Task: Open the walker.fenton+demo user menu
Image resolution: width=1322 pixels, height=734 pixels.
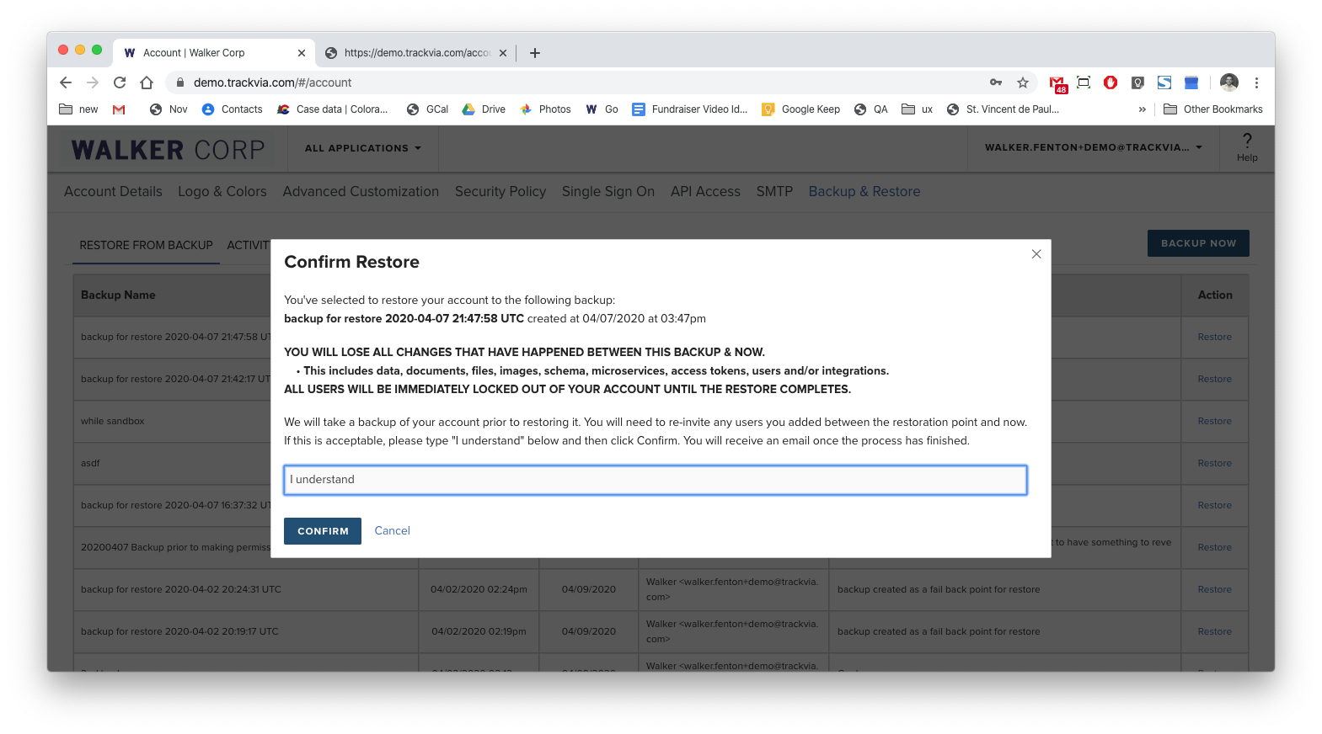Action: click(1094, 148)
